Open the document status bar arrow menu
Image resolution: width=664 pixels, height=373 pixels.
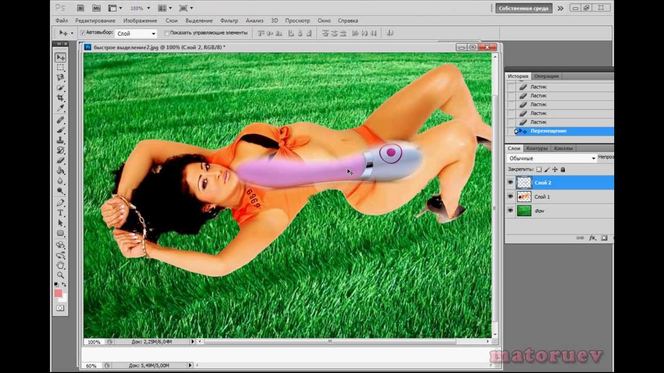pyautogui.click(x=192, y=342)
